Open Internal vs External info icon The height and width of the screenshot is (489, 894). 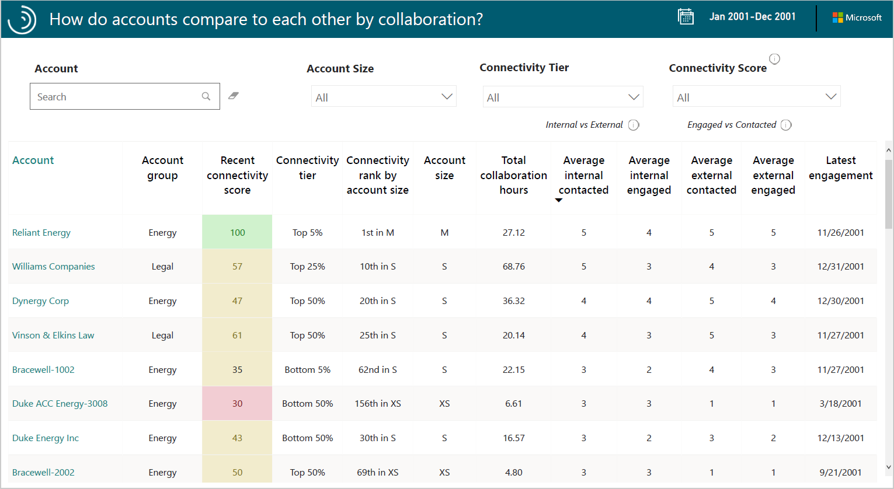[634, 125]
